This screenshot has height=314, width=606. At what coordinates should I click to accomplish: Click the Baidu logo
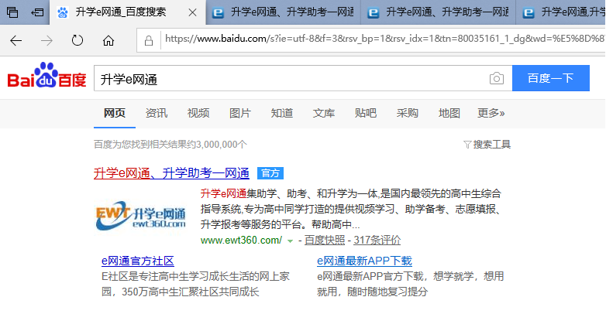(x=46, y=75)
